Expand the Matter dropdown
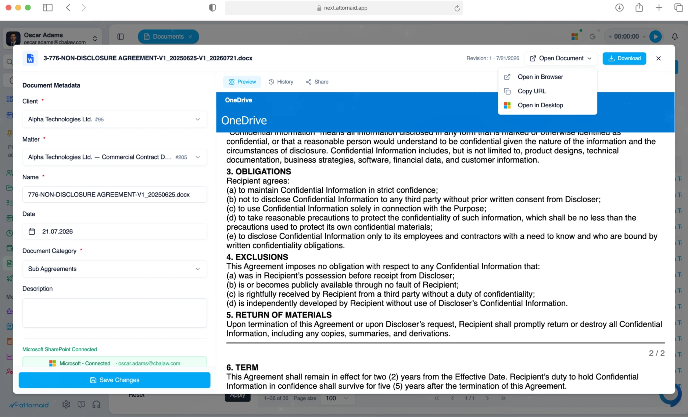Screen dimensions: 688x417 click(x=114, y=157)
